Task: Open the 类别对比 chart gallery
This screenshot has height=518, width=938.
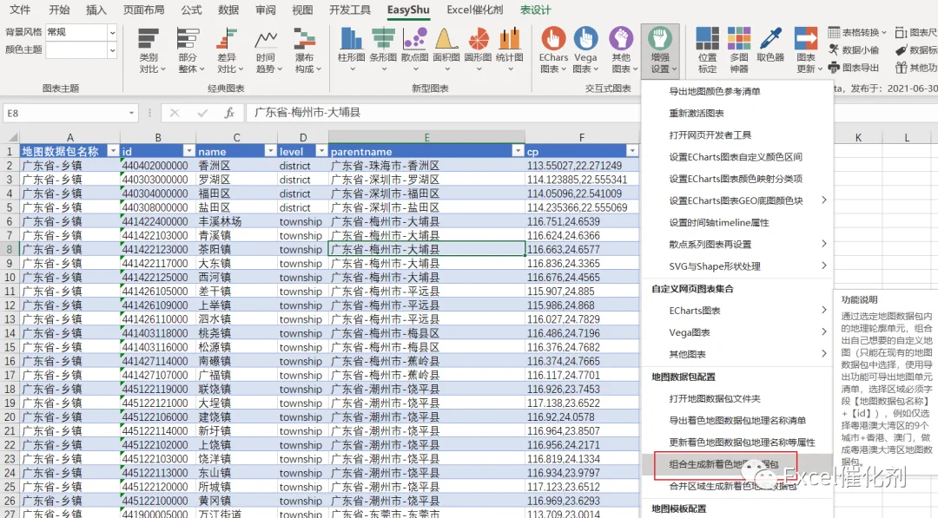Action: click(152, 51)
